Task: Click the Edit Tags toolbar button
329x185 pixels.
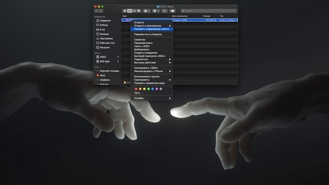Action: (x=172, y=11)
